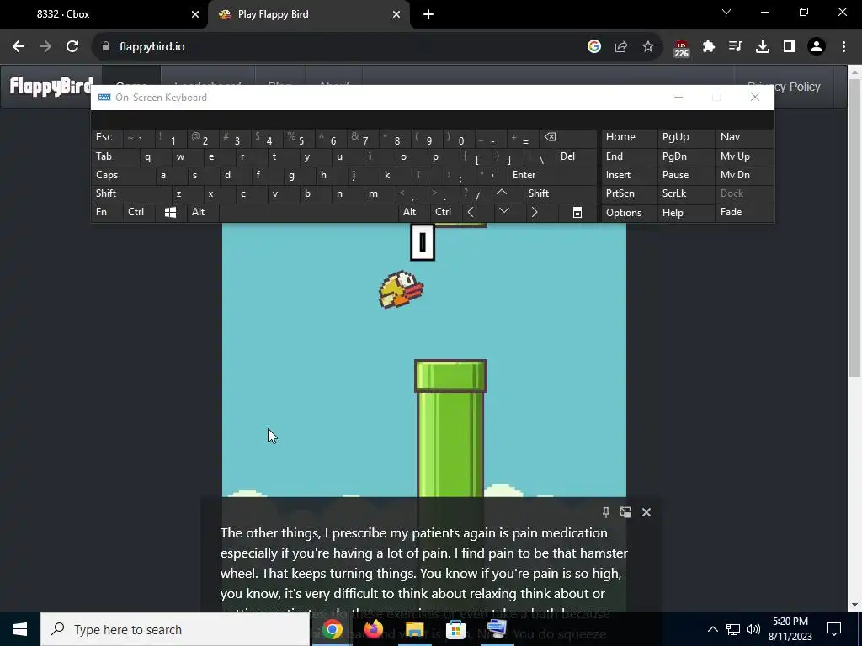Pop out the live caption overlay
Viewport: 862px width, 646px height.
tap(625, 512)
